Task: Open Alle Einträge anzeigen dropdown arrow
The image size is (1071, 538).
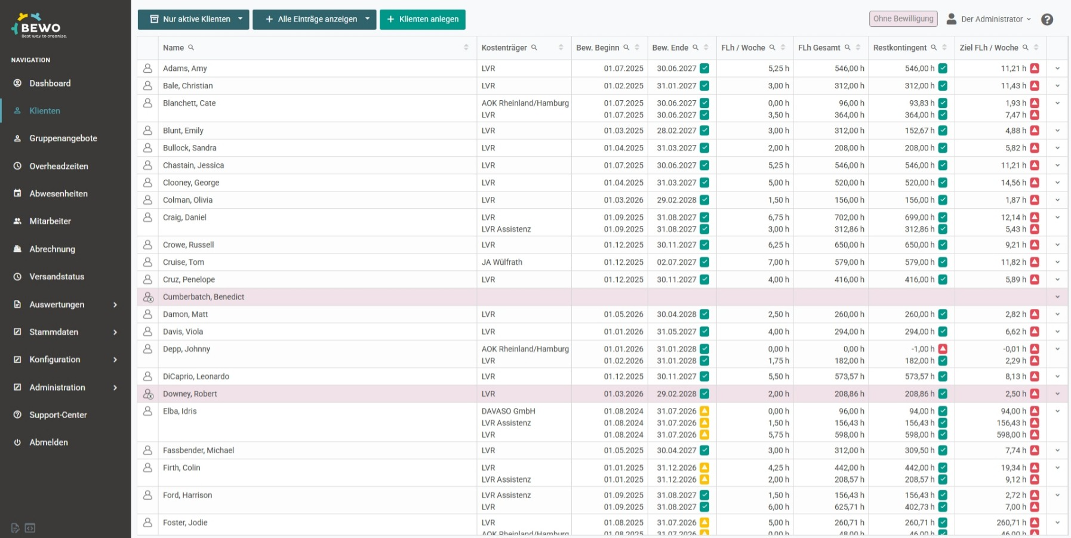Action: (368, 19)
